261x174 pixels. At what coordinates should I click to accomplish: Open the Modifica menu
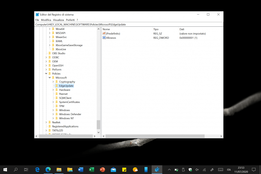coord(46,20)
